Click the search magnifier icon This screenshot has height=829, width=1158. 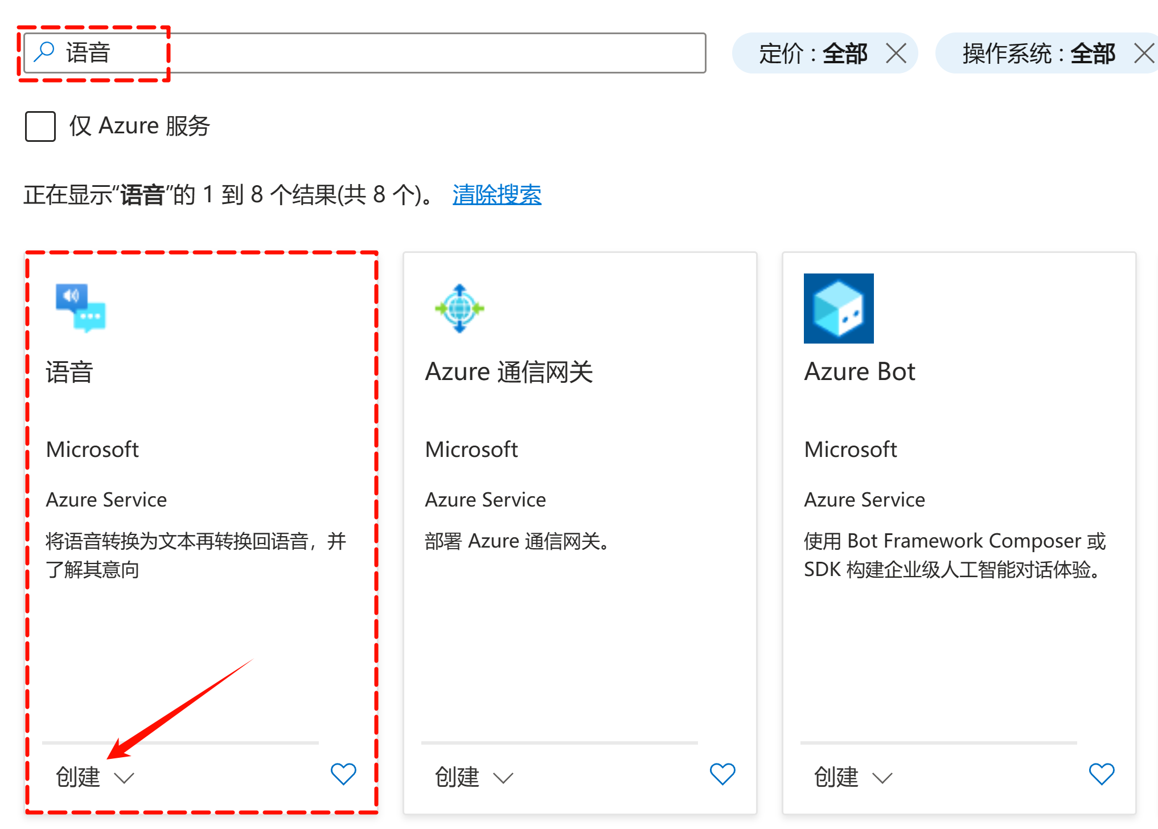coord(44,52)
